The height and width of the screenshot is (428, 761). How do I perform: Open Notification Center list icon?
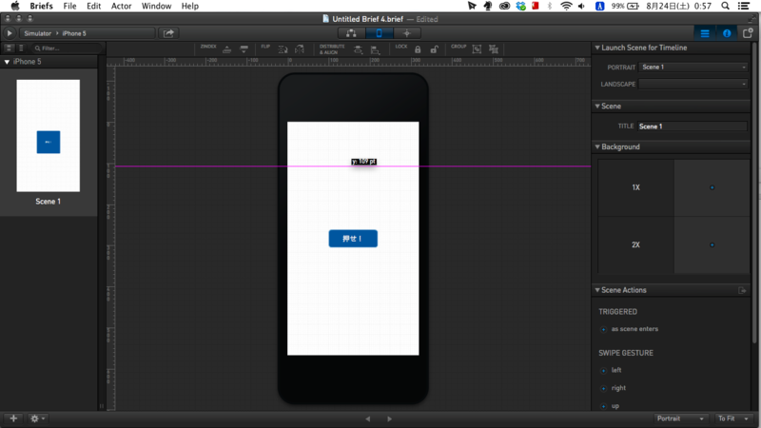[x=744, y=6]
